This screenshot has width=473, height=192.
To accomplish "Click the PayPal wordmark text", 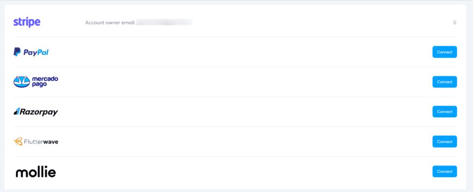I will tap(36, 52).
